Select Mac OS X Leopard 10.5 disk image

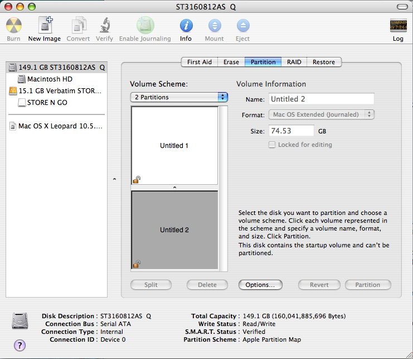pos(56,126)
